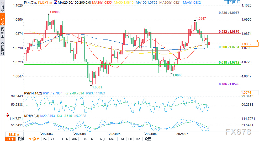Click the 【日线】 period label in title
Image resolution: width=259 pixels, height=141 pixels.
click(x=43, y=3)
